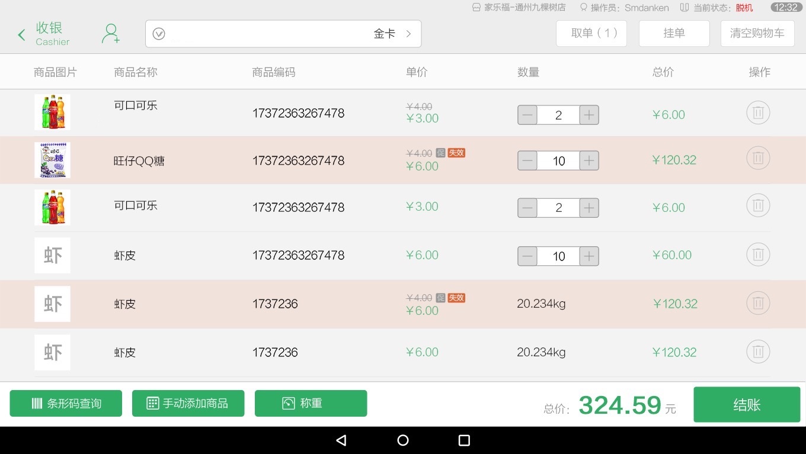
Task: Click the add member icon
Action: 111,34
